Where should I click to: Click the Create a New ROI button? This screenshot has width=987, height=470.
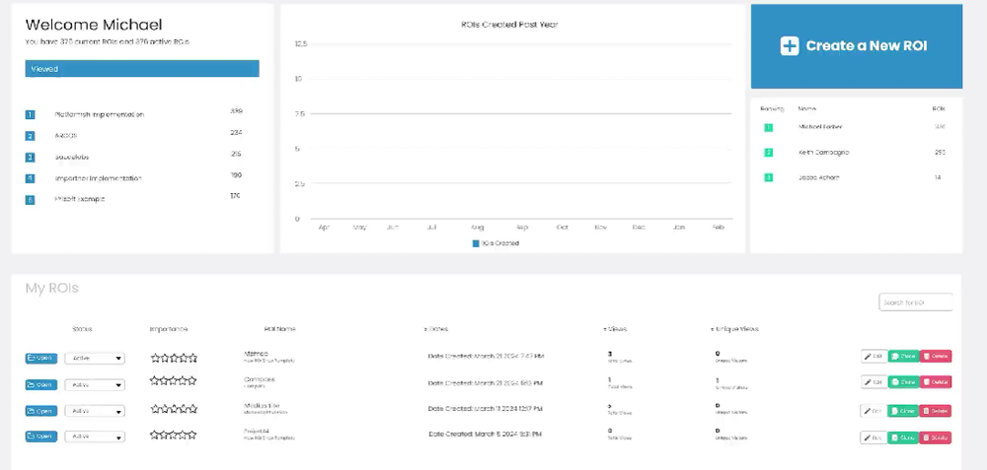856,46
